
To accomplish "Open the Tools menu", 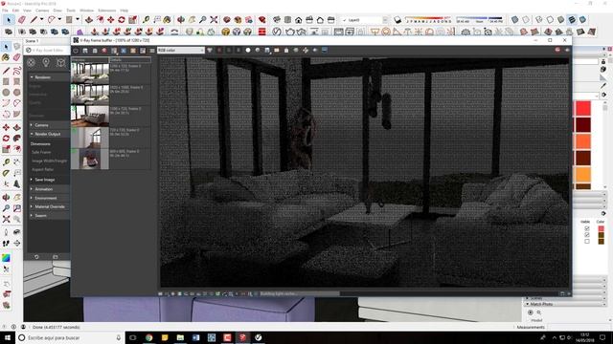I will pyautogui.click(x=71, y=11).
